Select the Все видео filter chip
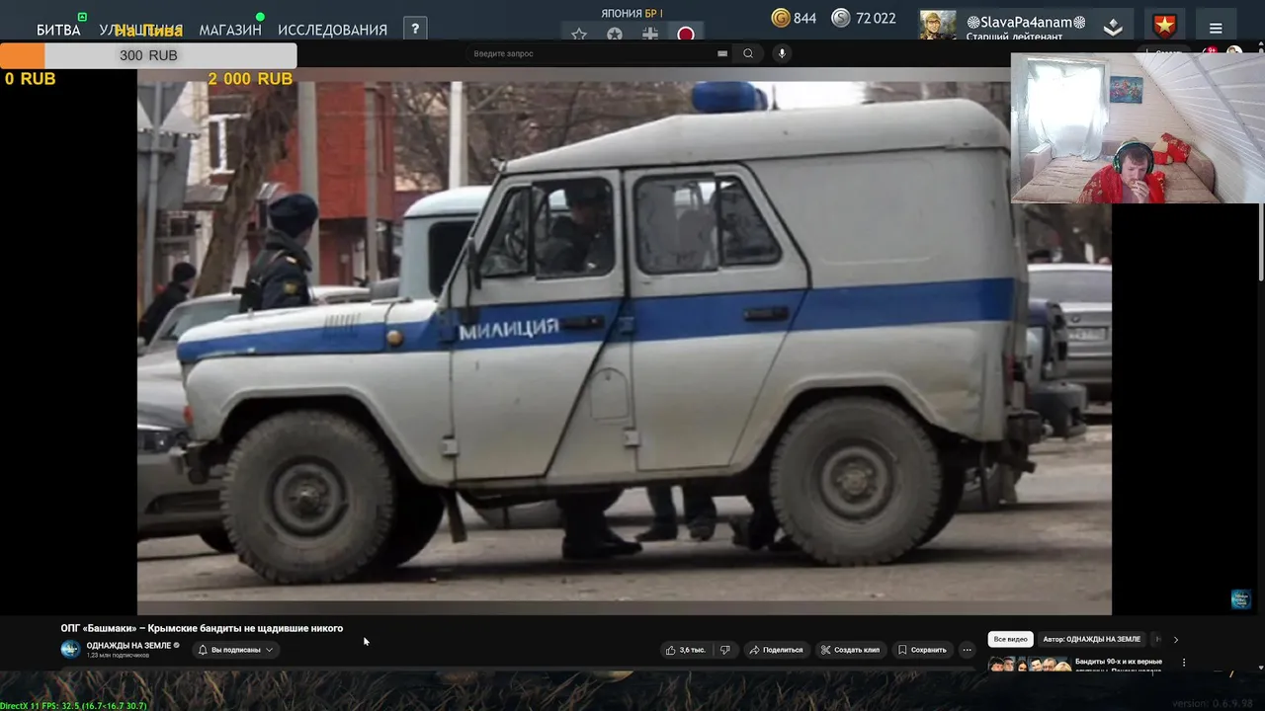Viewport: 1265px width, 711px height. [1011, 639]
